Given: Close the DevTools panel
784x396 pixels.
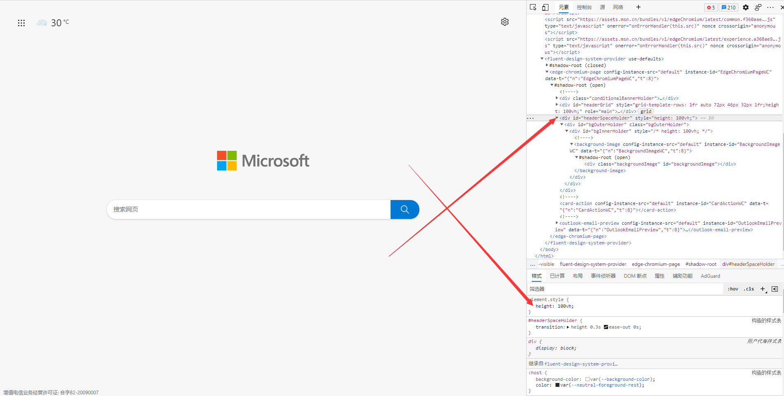Looking at the screenshot, I should pos(782,7).
